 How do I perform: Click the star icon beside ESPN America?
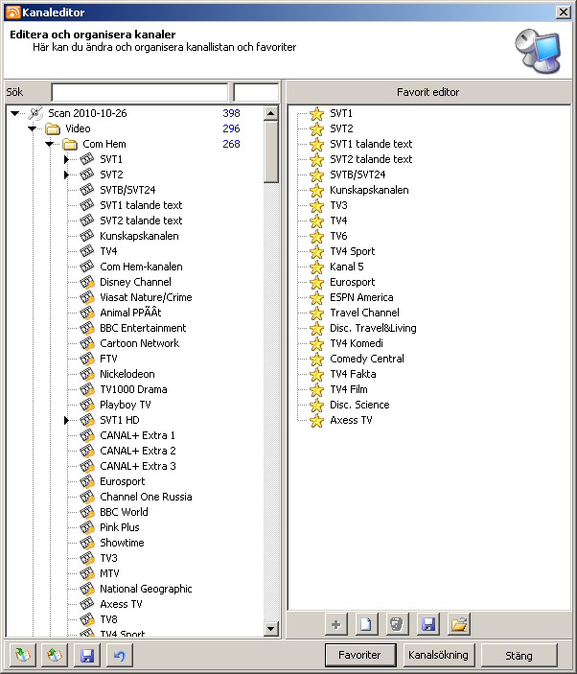316,297
